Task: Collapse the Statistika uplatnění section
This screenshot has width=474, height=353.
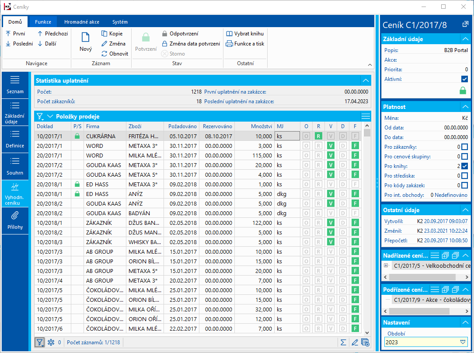Action: click(366, 80)
